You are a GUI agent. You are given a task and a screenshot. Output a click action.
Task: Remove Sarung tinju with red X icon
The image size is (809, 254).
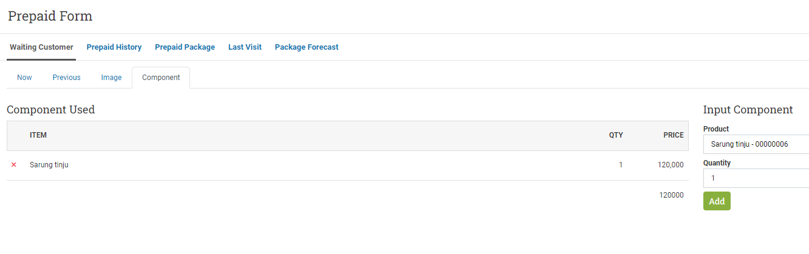click(14, 165)
